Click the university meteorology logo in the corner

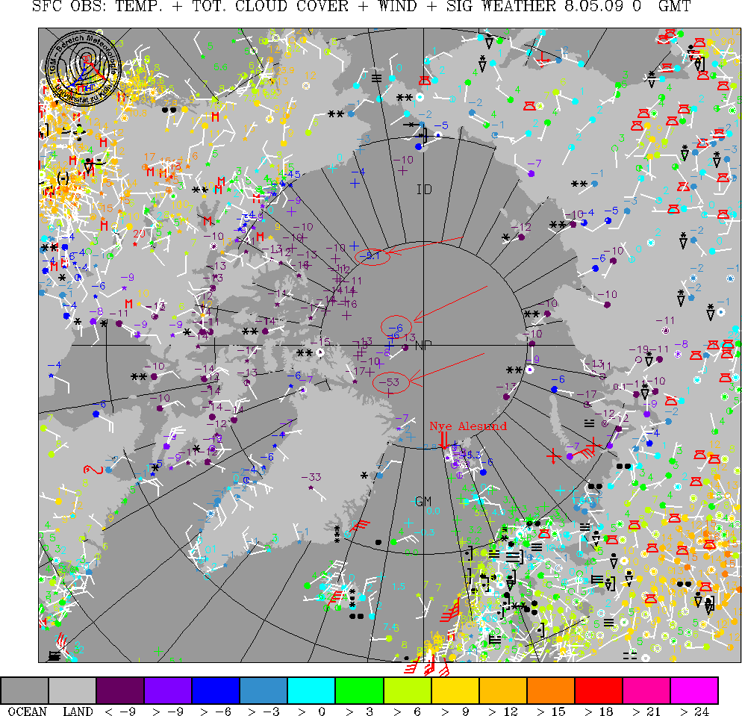(x=83, y=66)
